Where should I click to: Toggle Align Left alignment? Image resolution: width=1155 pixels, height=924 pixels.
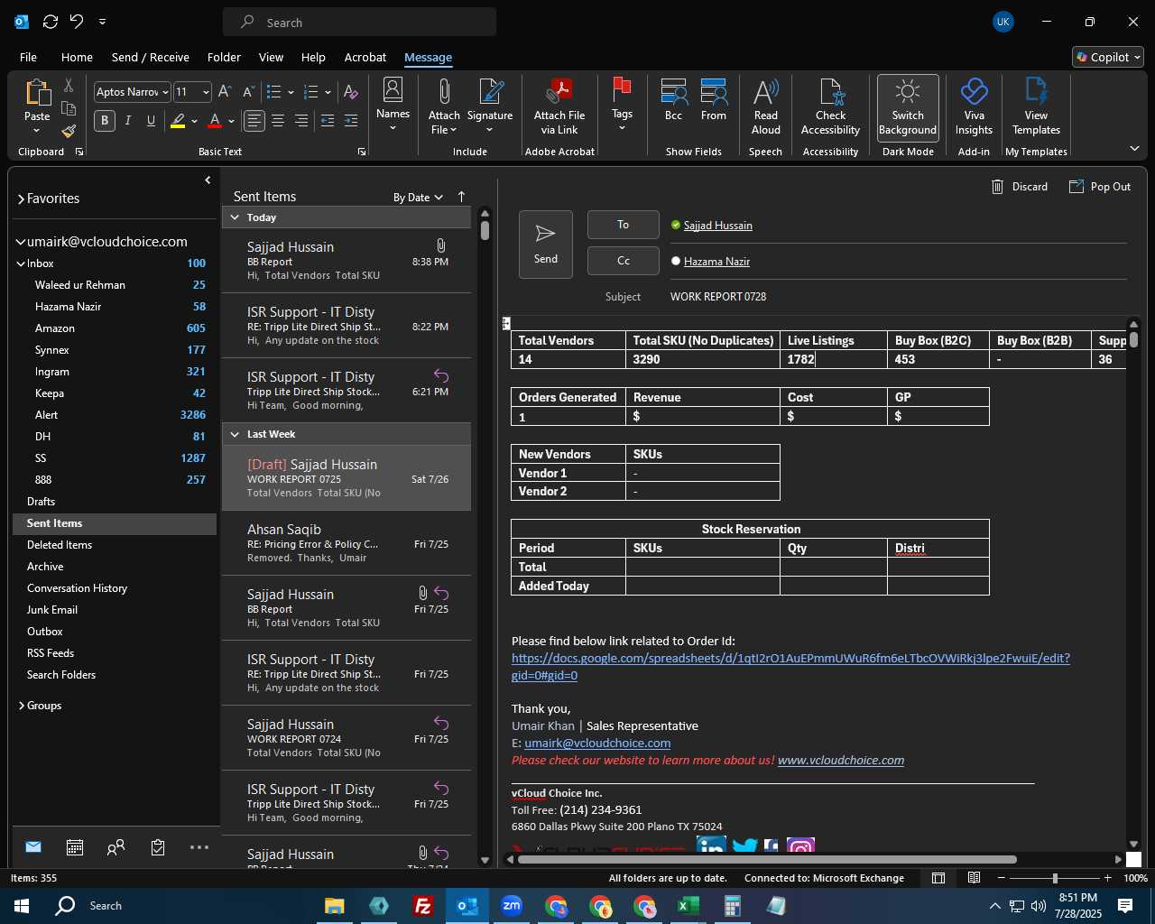[254, 121]
